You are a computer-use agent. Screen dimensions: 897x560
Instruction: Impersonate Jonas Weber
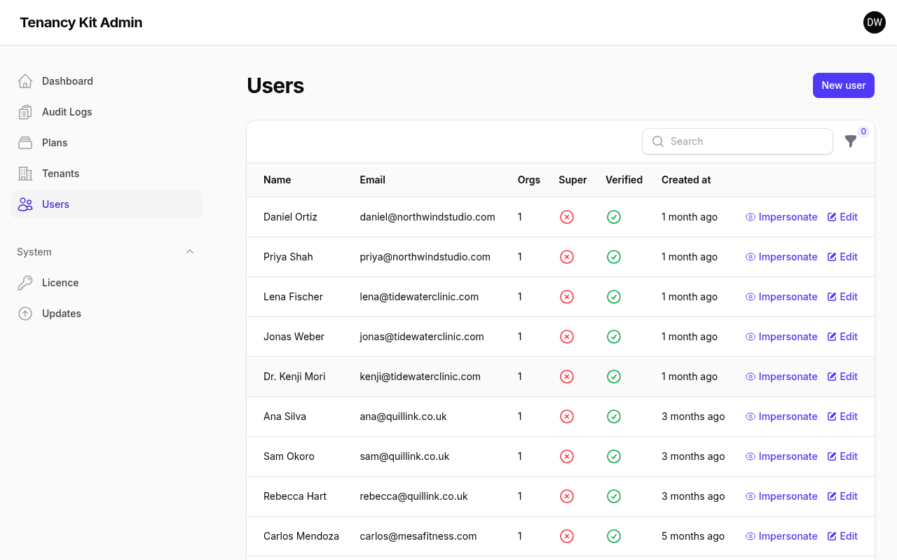point(781,337)
